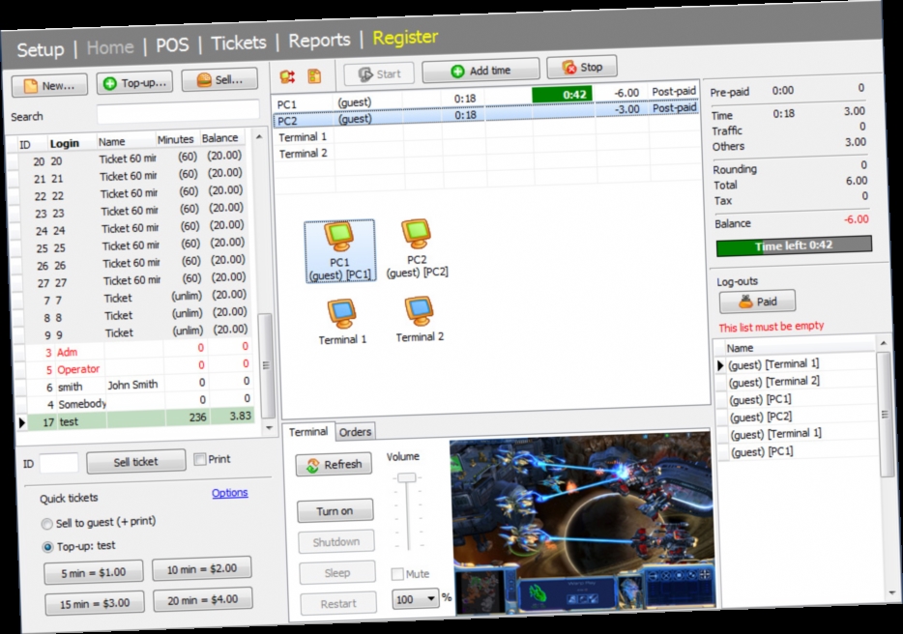The image size is (903, 634).
Task: Enable the Print checkbox beside Sell ticket
Action: point(202,459)
